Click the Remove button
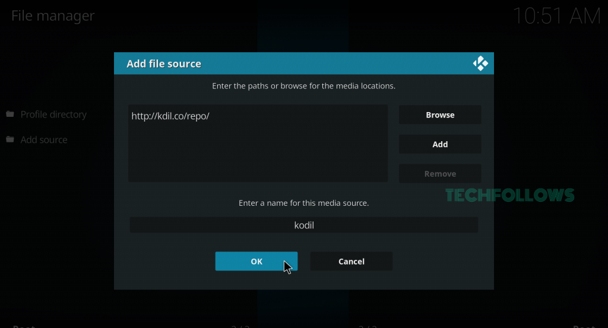This screenshot has height=328, width=608. pos(440,174)
